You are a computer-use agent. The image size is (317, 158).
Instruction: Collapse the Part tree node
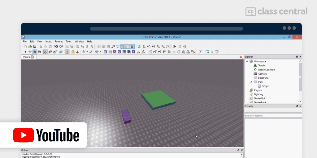(251, 82)
